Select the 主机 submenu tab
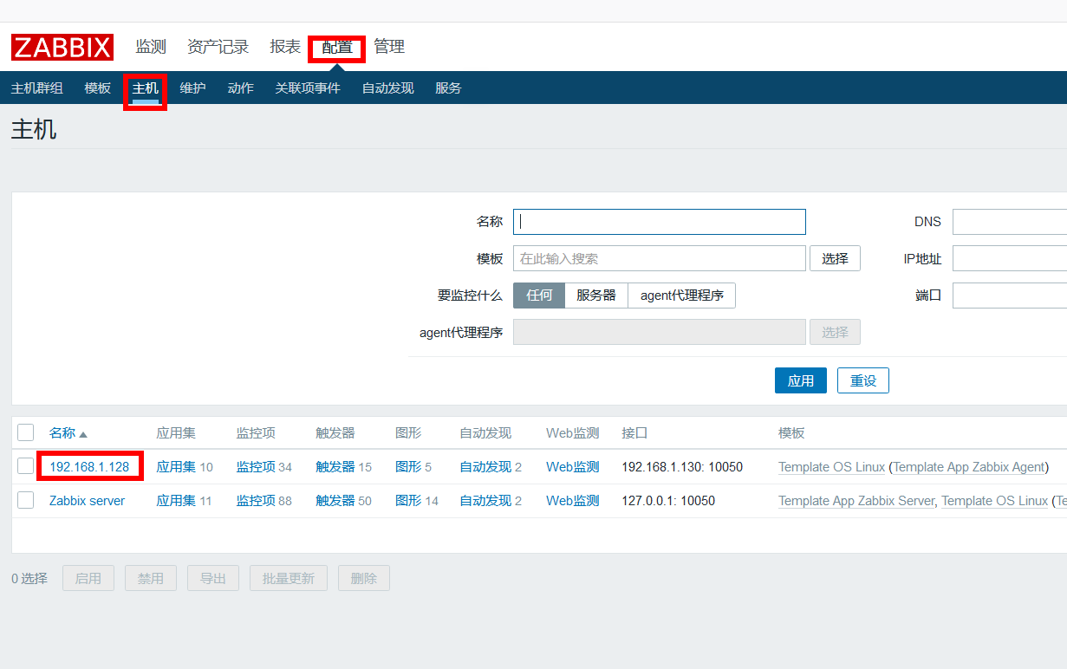 (x=145, y=88)
